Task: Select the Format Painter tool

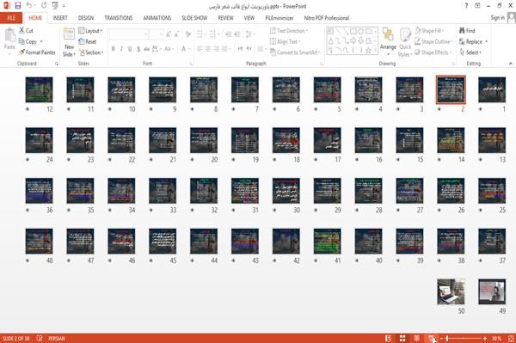Action: click(37, 52)
